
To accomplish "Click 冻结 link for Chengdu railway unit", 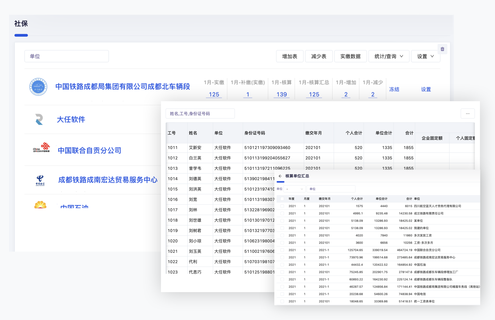I will (x=394, y=89).
